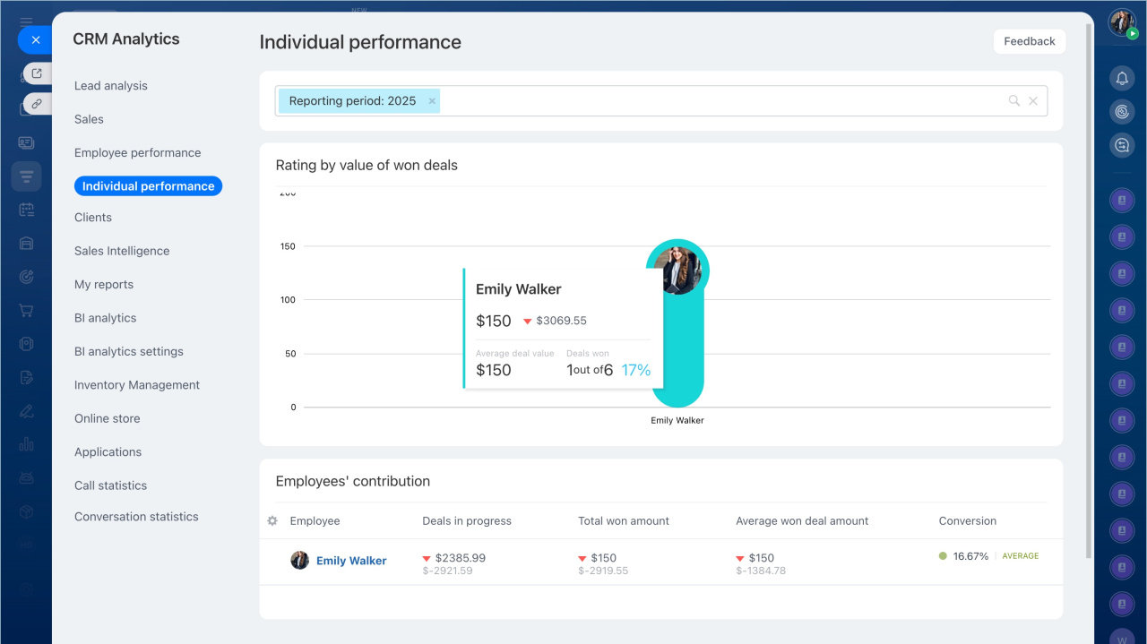This screenshot has height=644, width=1147.
Task: Open Call statistics report
Action: 110,485
